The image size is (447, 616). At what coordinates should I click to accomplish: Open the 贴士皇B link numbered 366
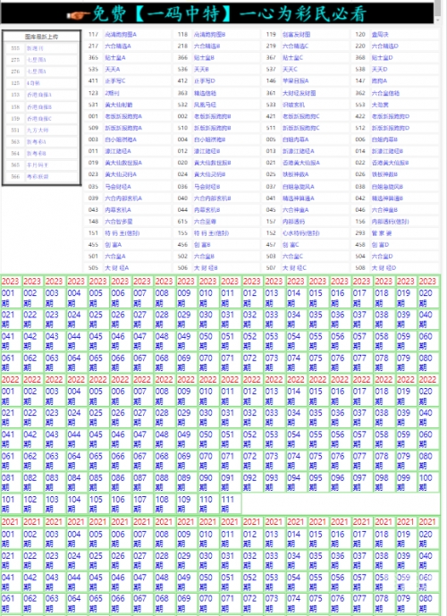pyautogui.click(x=204, y=57)
